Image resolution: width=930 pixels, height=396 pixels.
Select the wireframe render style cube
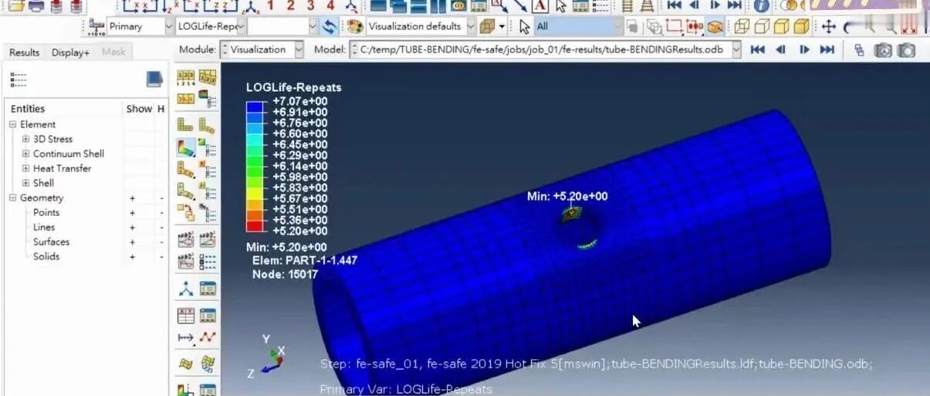742,26
